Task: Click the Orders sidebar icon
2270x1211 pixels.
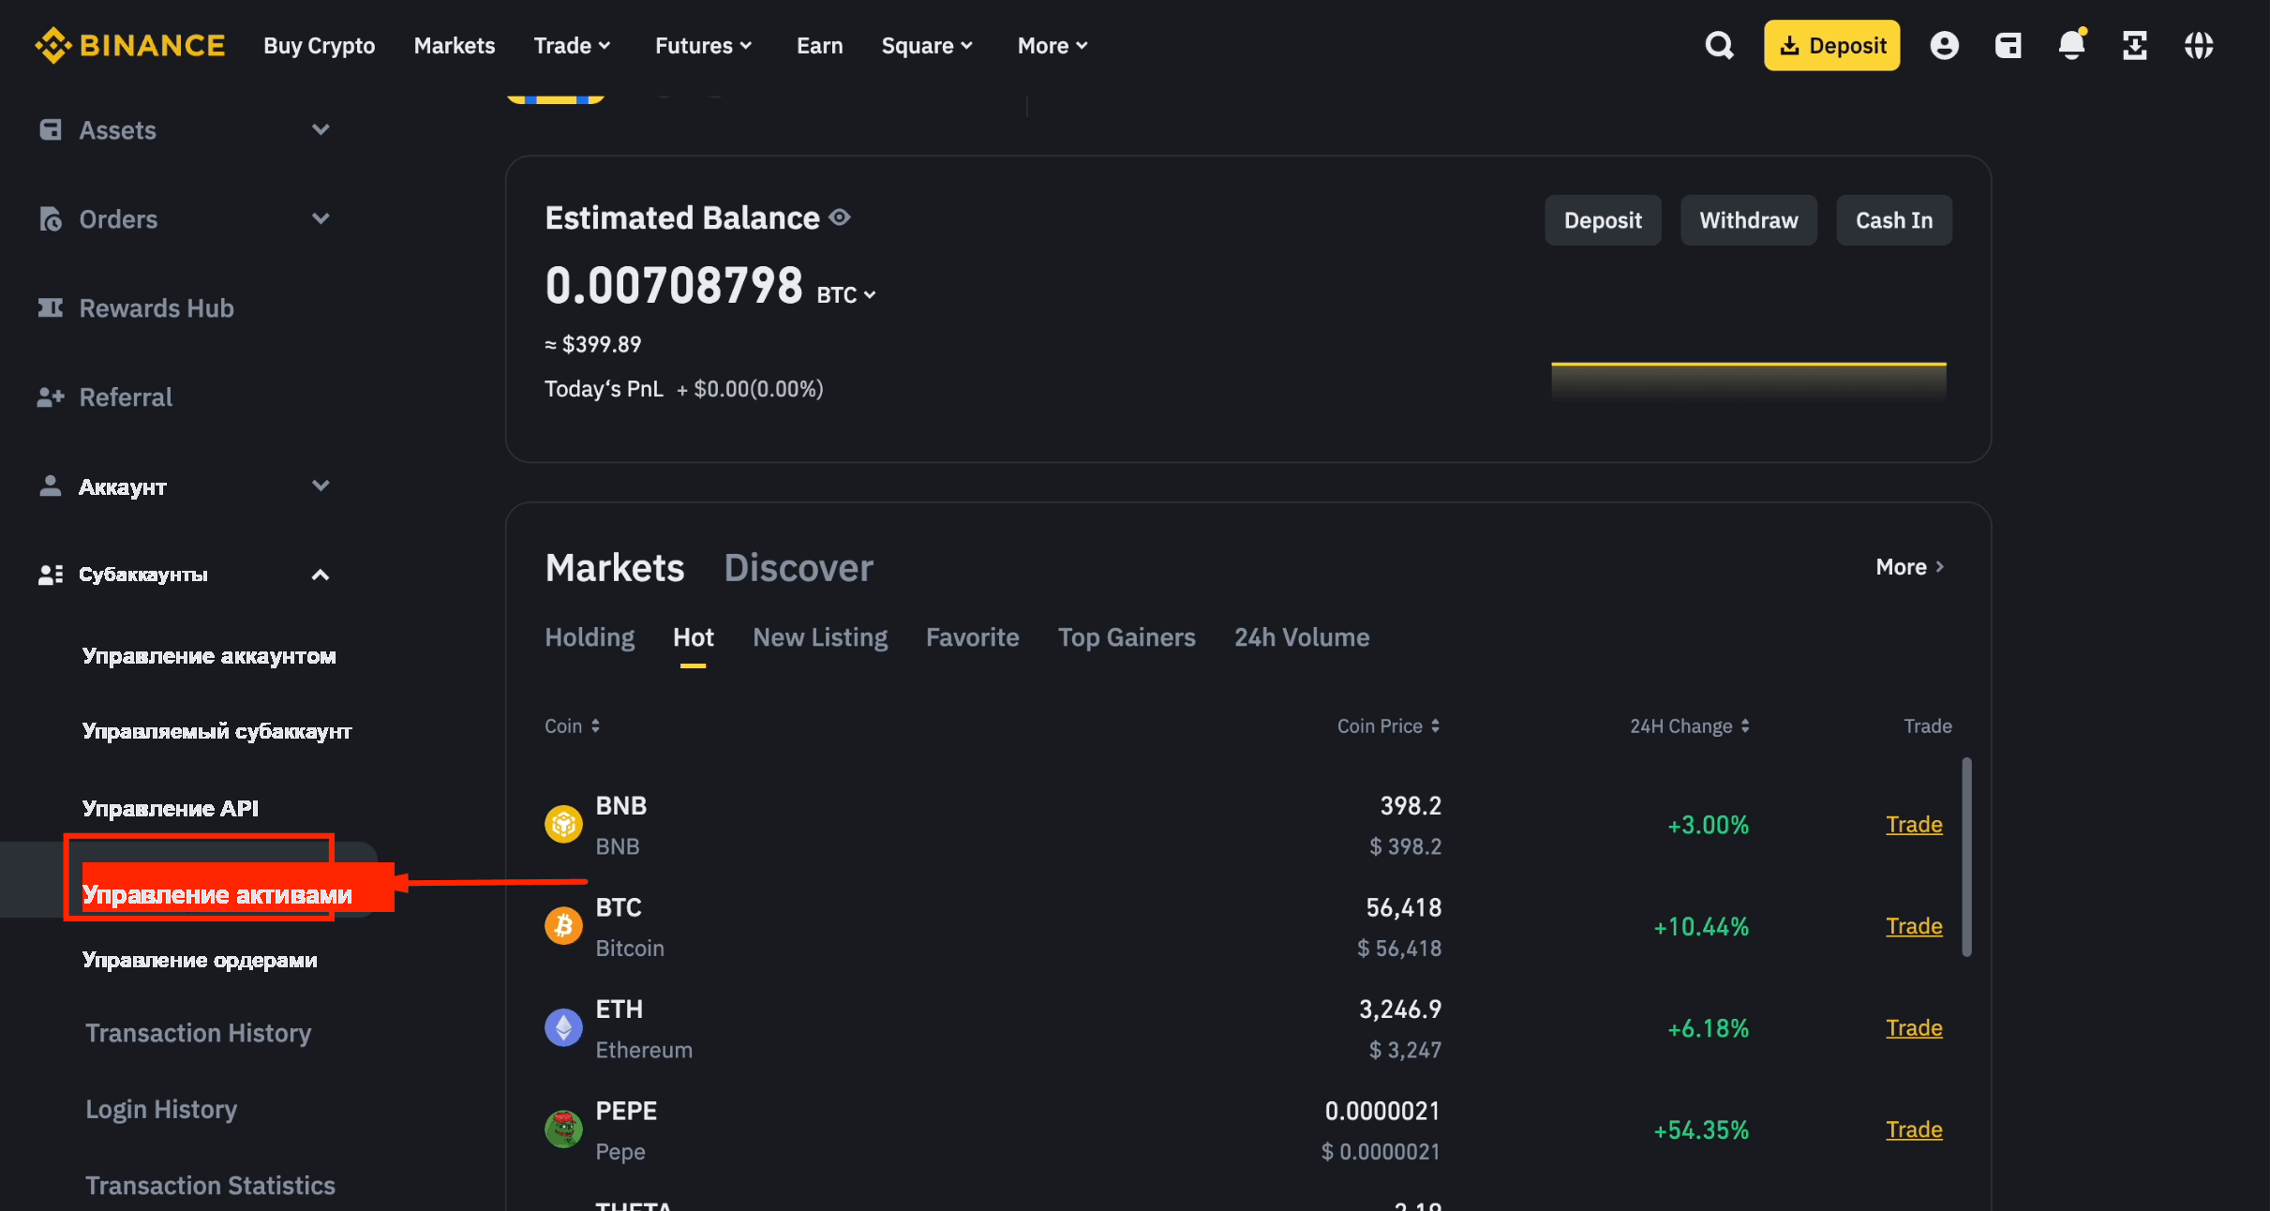Action: click(51, 219)
